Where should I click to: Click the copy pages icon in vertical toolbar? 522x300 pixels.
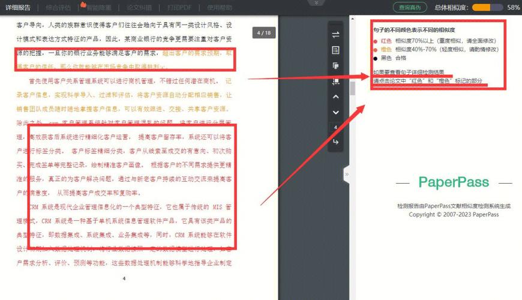point(335,65)
